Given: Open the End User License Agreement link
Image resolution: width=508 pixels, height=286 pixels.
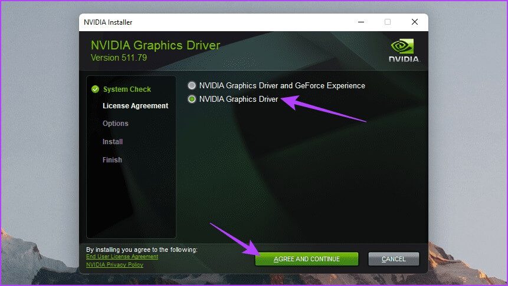Looking at the screenshot, I should pos(122,257).
